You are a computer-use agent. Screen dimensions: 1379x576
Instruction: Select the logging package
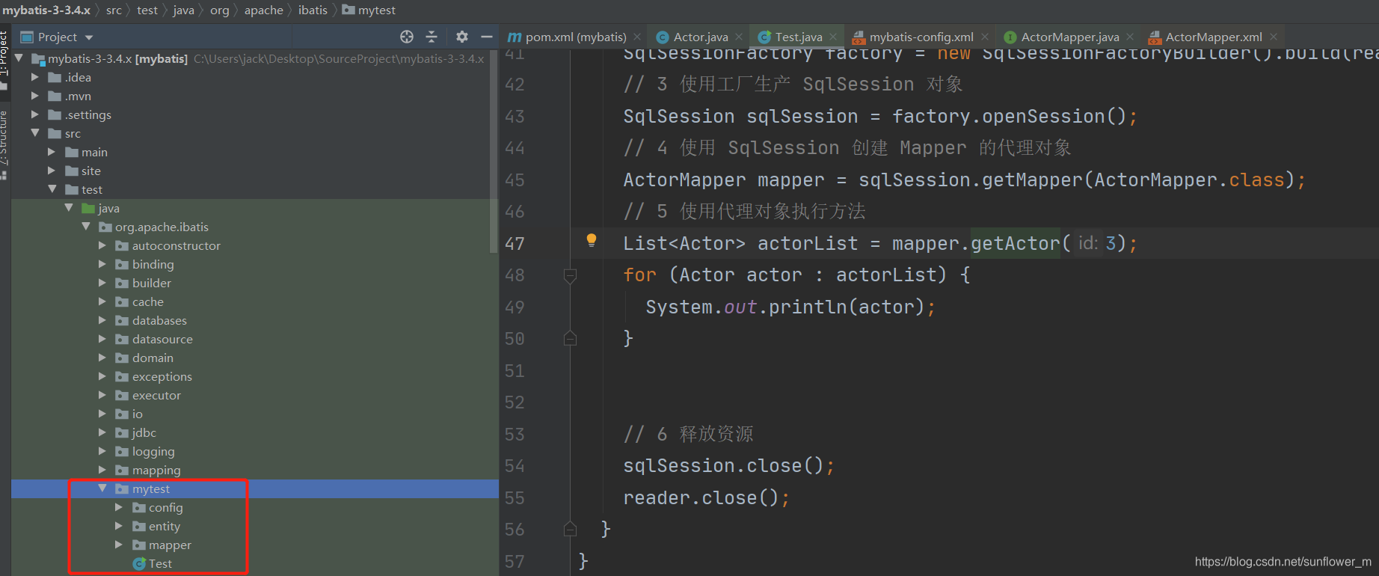coord(153,451)
